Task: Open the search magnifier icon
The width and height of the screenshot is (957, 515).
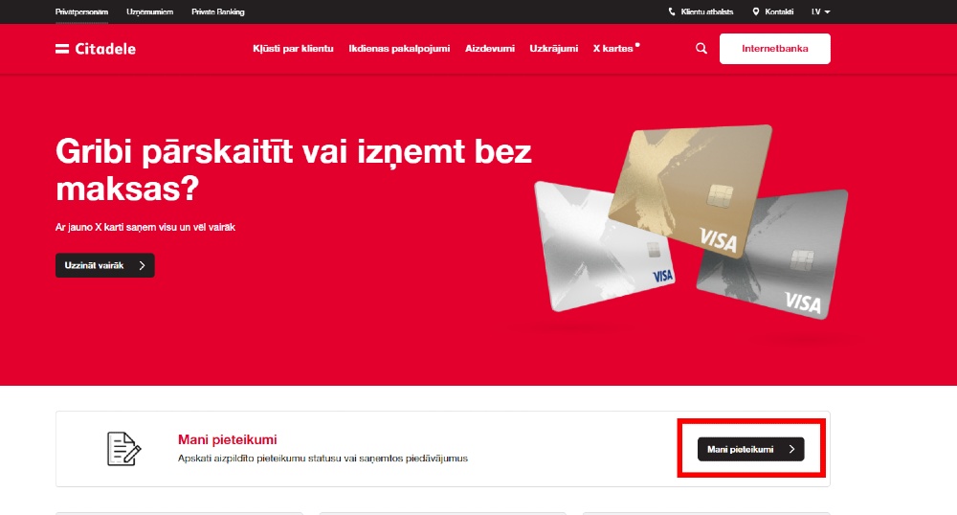Action: pyautogui.click(x=701, y=48)
